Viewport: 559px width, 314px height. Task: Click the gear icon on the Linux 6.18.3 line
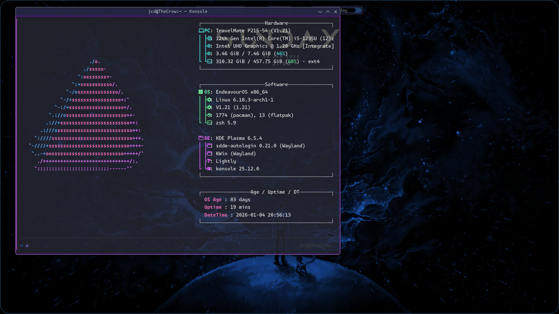[x=209, y=100]
